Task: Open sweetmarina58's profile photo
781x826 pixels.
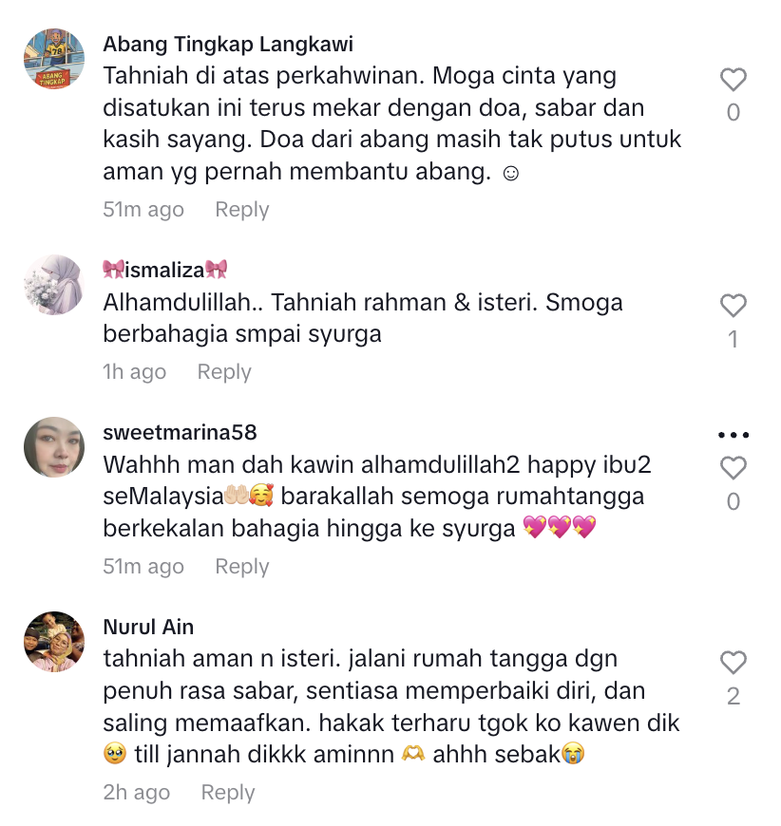Action: 54,447
